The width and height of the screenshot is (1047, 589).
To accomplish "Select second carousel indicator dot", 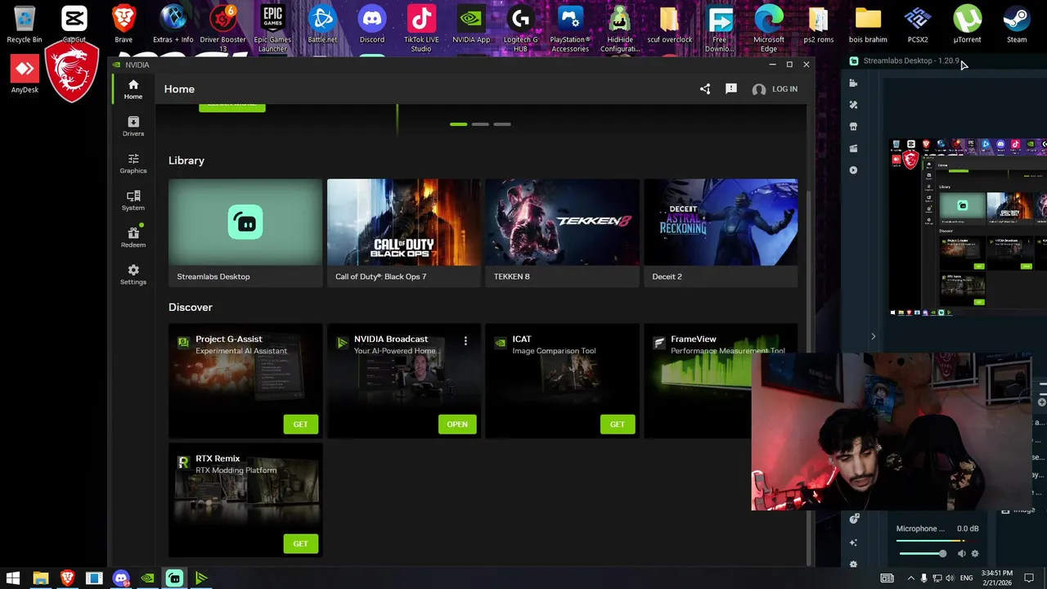I will 480,124.
